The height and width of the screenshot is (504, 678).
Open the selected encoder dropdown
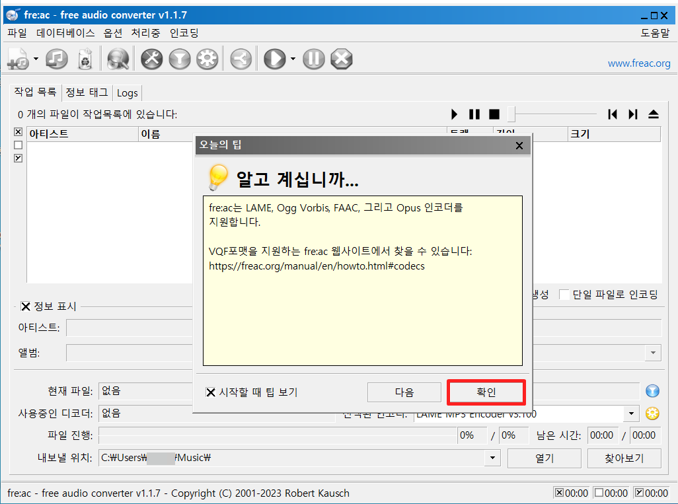631,414
